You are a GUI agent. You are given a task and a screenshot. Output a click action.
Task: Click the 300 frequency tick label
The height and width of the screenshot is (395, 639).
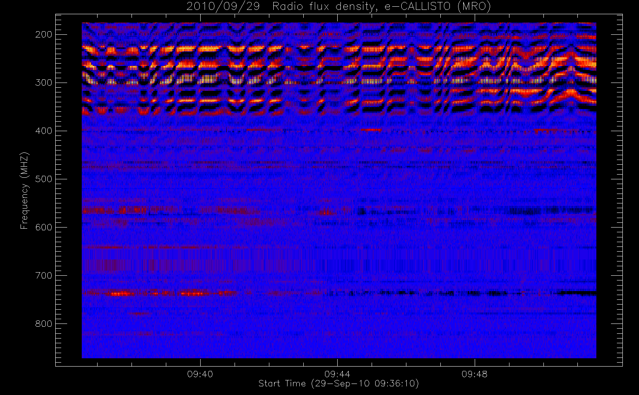43,83
